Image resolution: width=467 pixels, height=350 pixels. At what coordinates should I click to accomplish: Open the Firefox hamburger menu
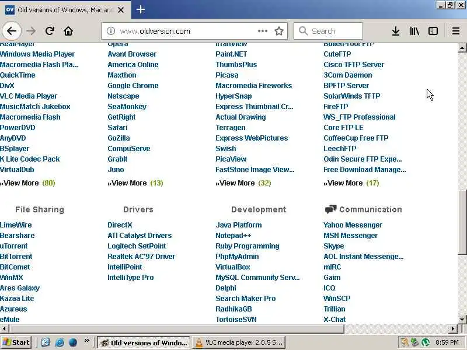456,31
